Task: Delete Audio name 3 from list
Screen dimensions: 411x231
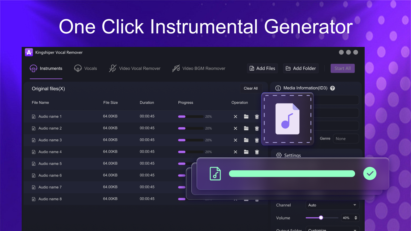Action: click(x=257, y=140)
